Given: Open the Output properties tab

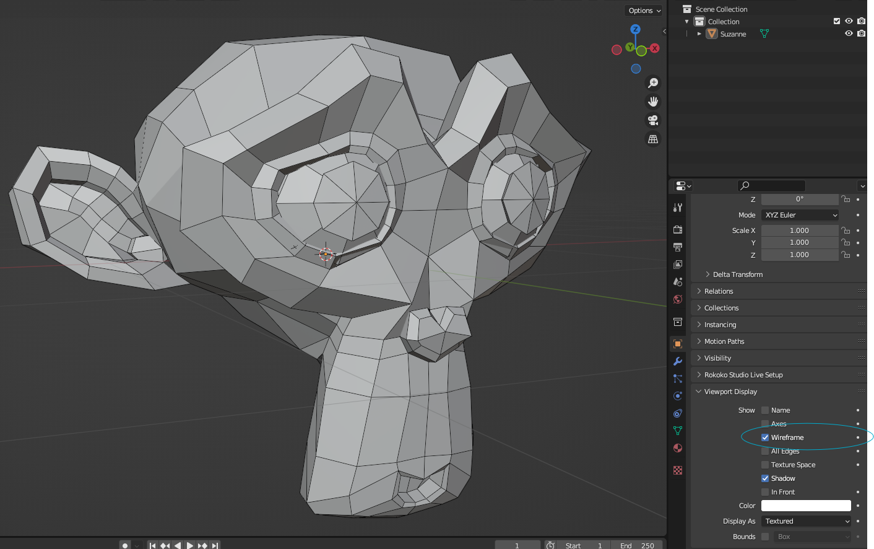Looking at the screenshot, I should tap(677, 246).
